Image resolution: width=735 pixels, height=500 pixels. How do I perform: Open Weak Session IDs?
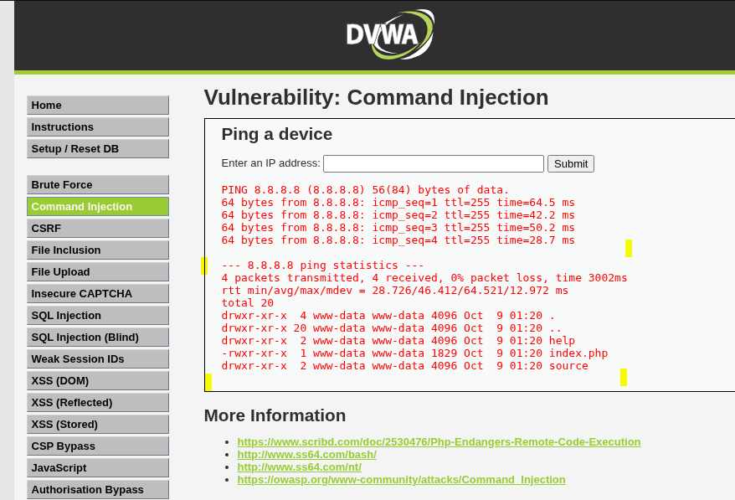[x=97, y=358]
